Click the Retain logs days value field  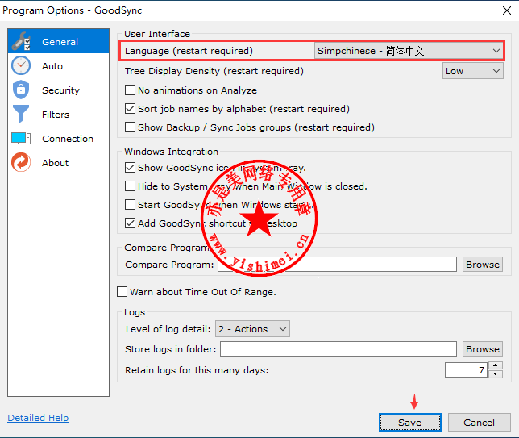point(466,370)
